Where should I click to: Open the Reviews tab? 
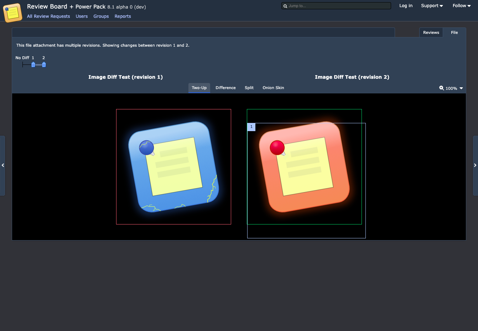pyautogui.click(x=431, y=32)
